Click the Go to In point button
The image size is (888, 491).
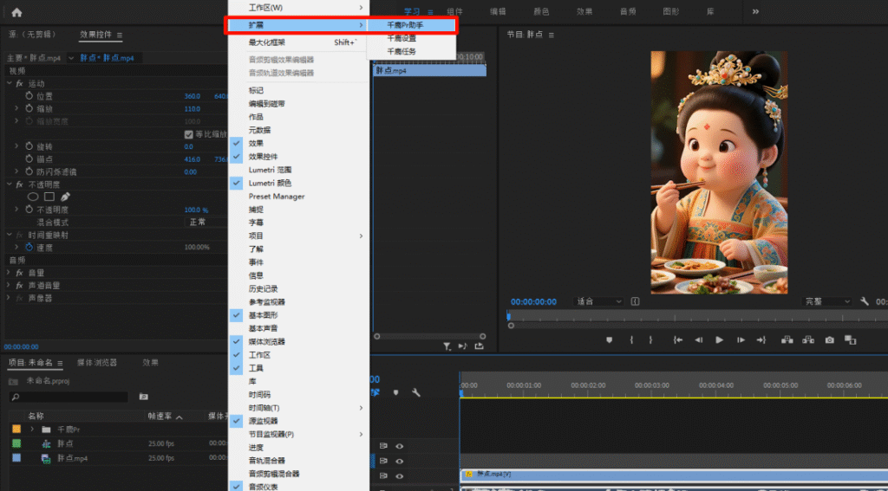pyautogui.click(x=677, y=340)
